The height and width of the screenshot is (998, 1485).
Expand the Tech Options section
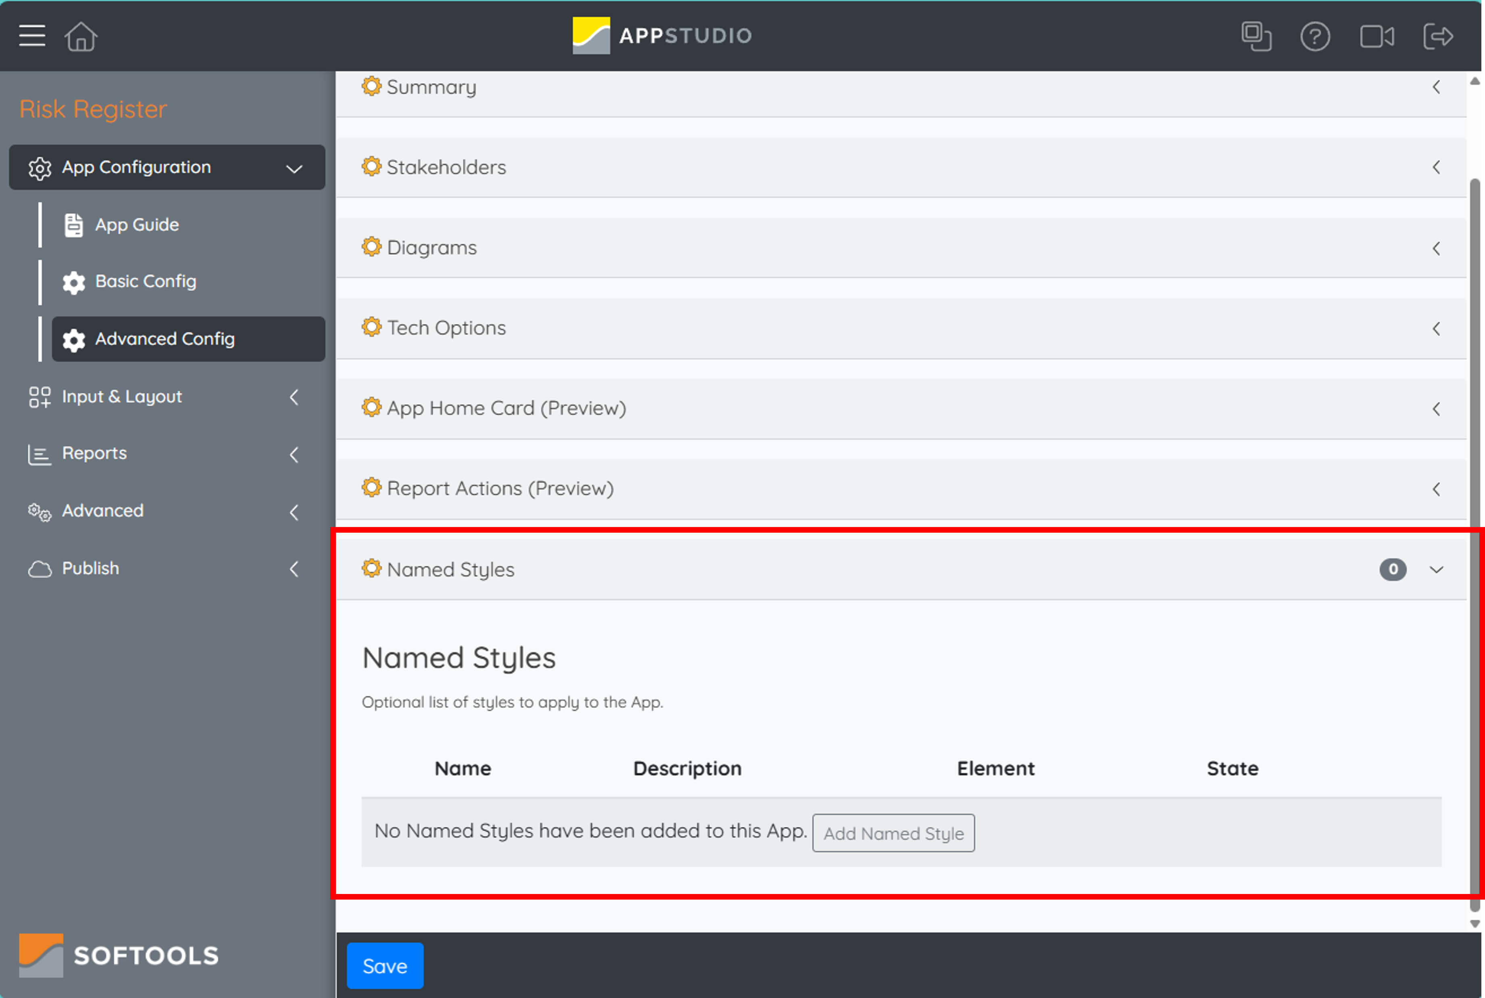pos(900,328)
